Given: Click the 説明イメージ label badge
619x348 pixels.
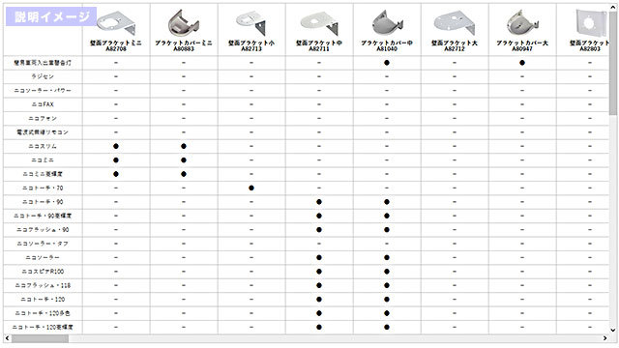Looking at the screenshot, I should click(x=51, y=16).
